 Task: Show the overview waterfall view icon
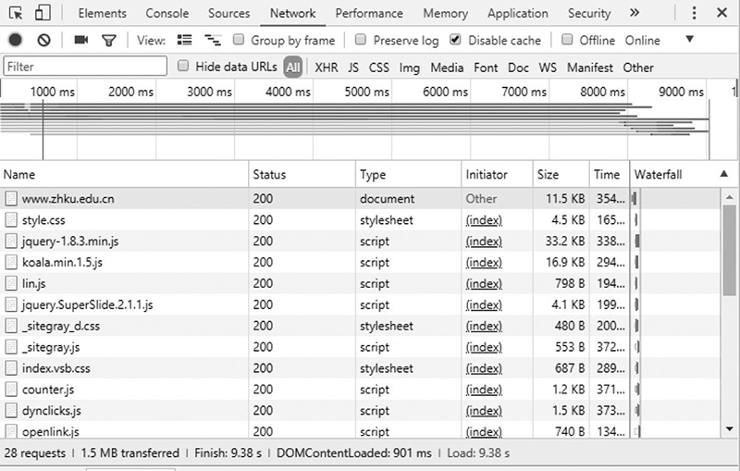(213, 40)
